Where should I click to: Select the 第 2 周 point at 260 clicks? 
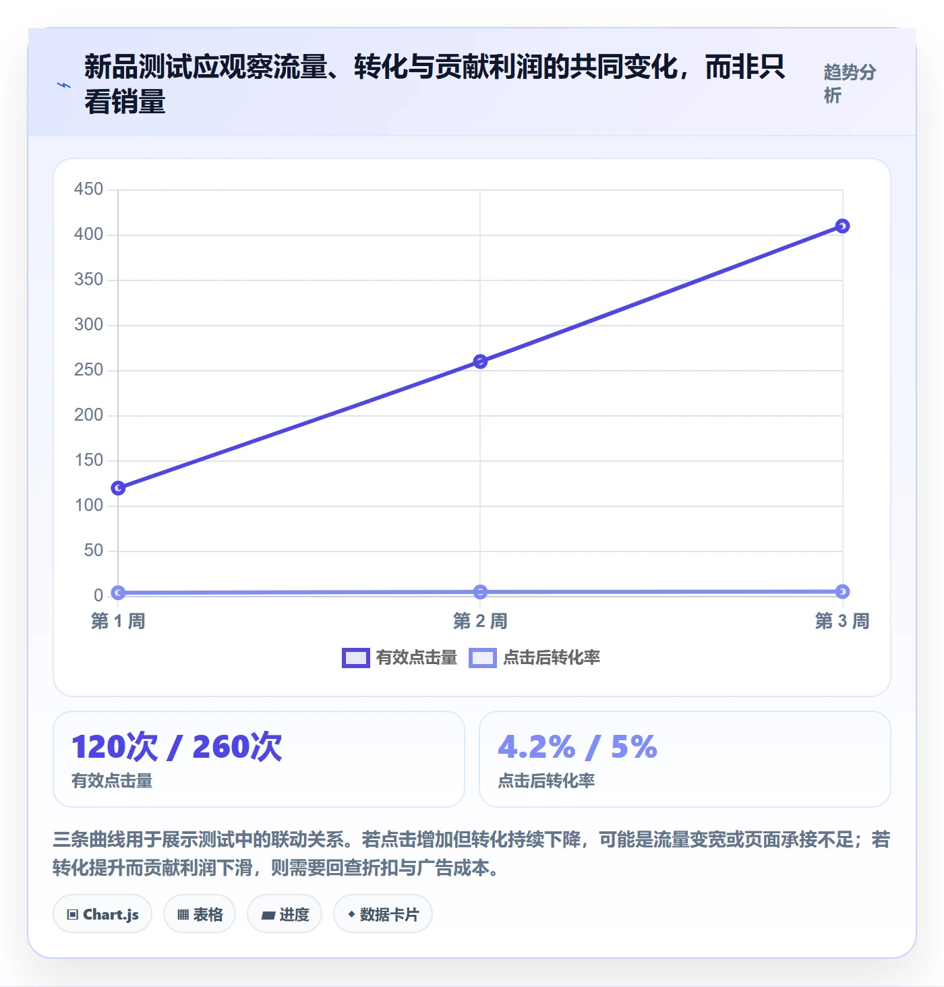point(480,361)
